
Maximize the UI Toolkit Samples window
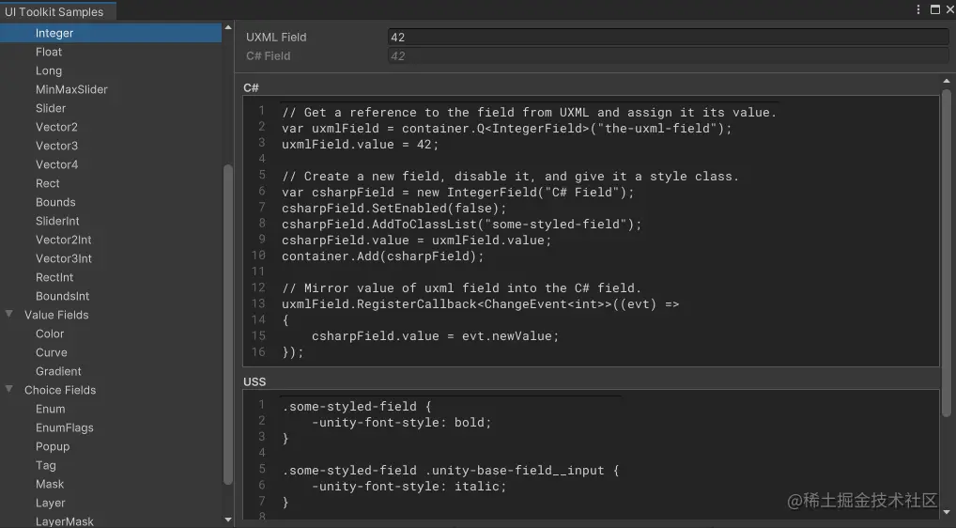point(934,9)
